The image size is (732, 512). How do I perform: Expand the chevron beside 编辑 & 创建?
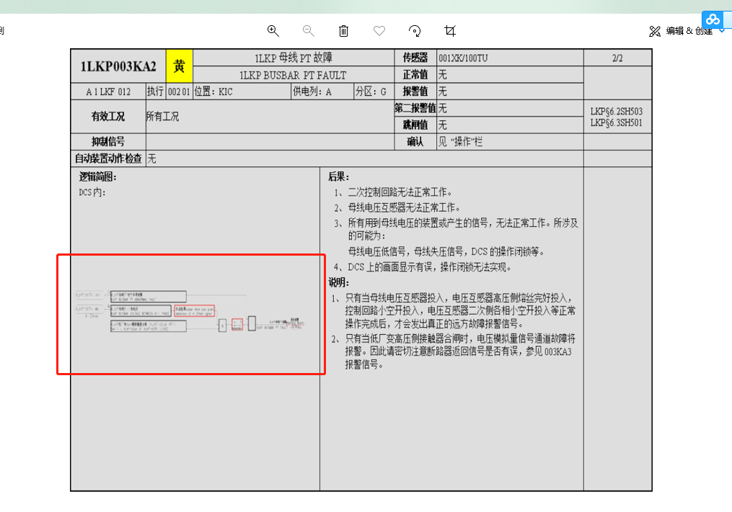point(723,31)
